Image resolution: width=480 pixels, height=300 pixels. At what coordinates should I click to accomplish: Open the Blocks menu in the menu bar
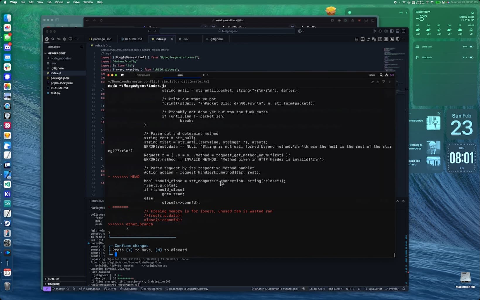pyautogui.click(x=59, y=2)
